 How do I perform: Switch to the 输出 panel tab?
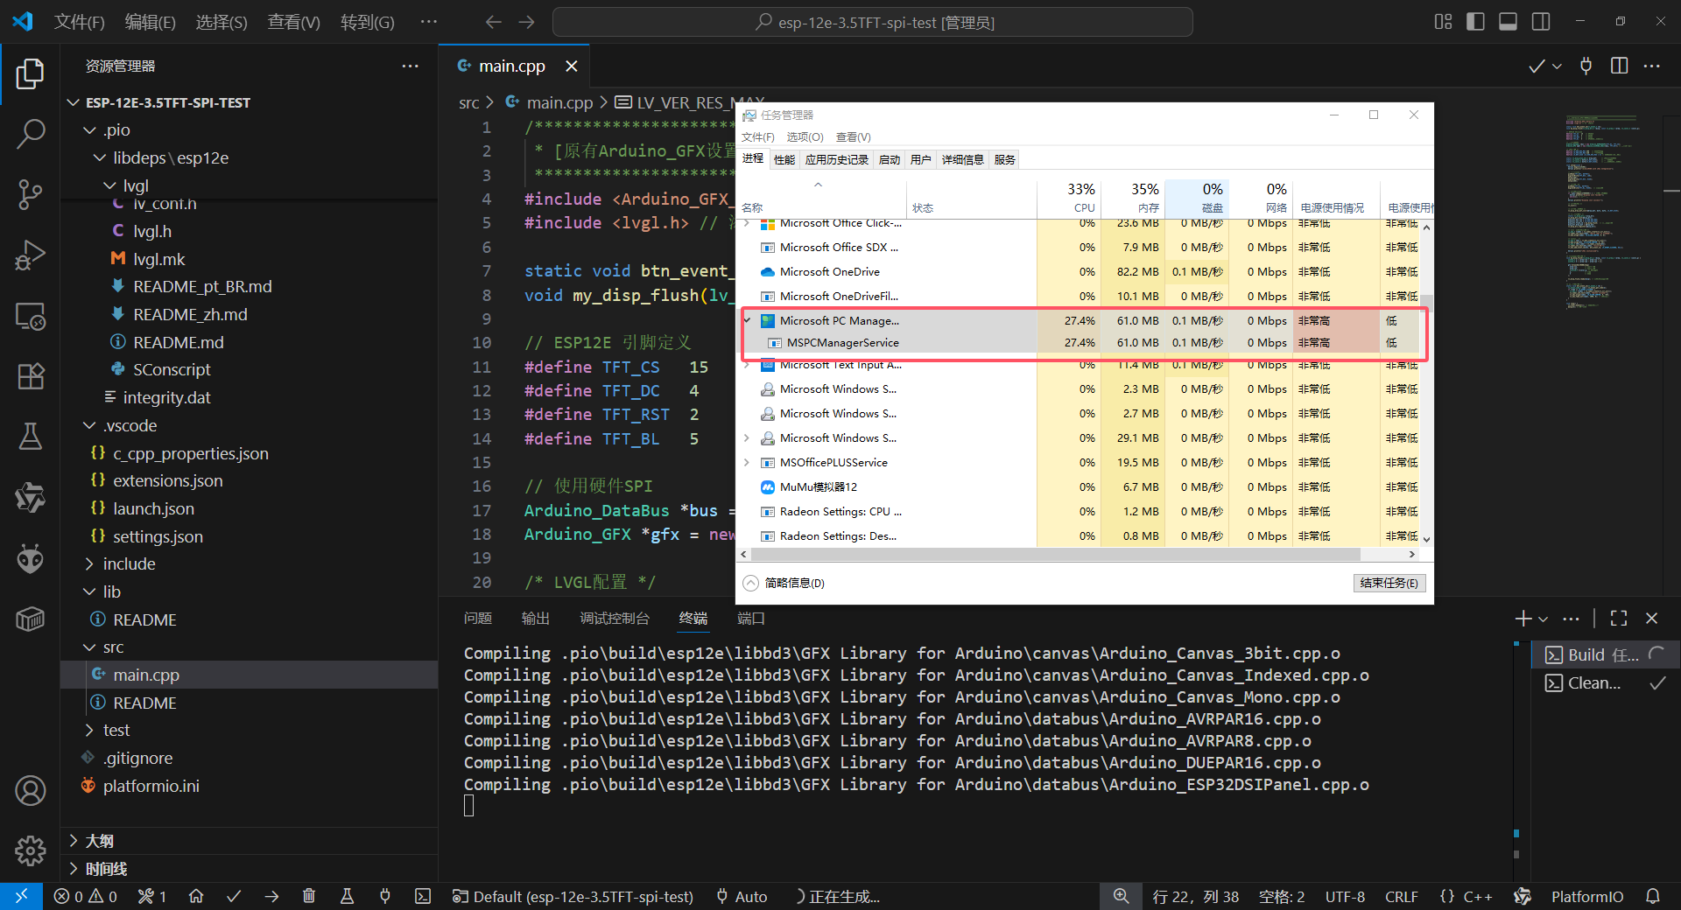535,619
